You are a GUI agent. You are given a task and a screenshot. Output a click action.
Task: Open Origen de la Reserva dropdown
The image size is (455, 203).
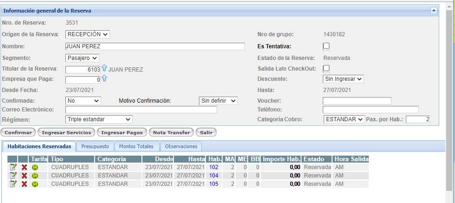(88, 34)
